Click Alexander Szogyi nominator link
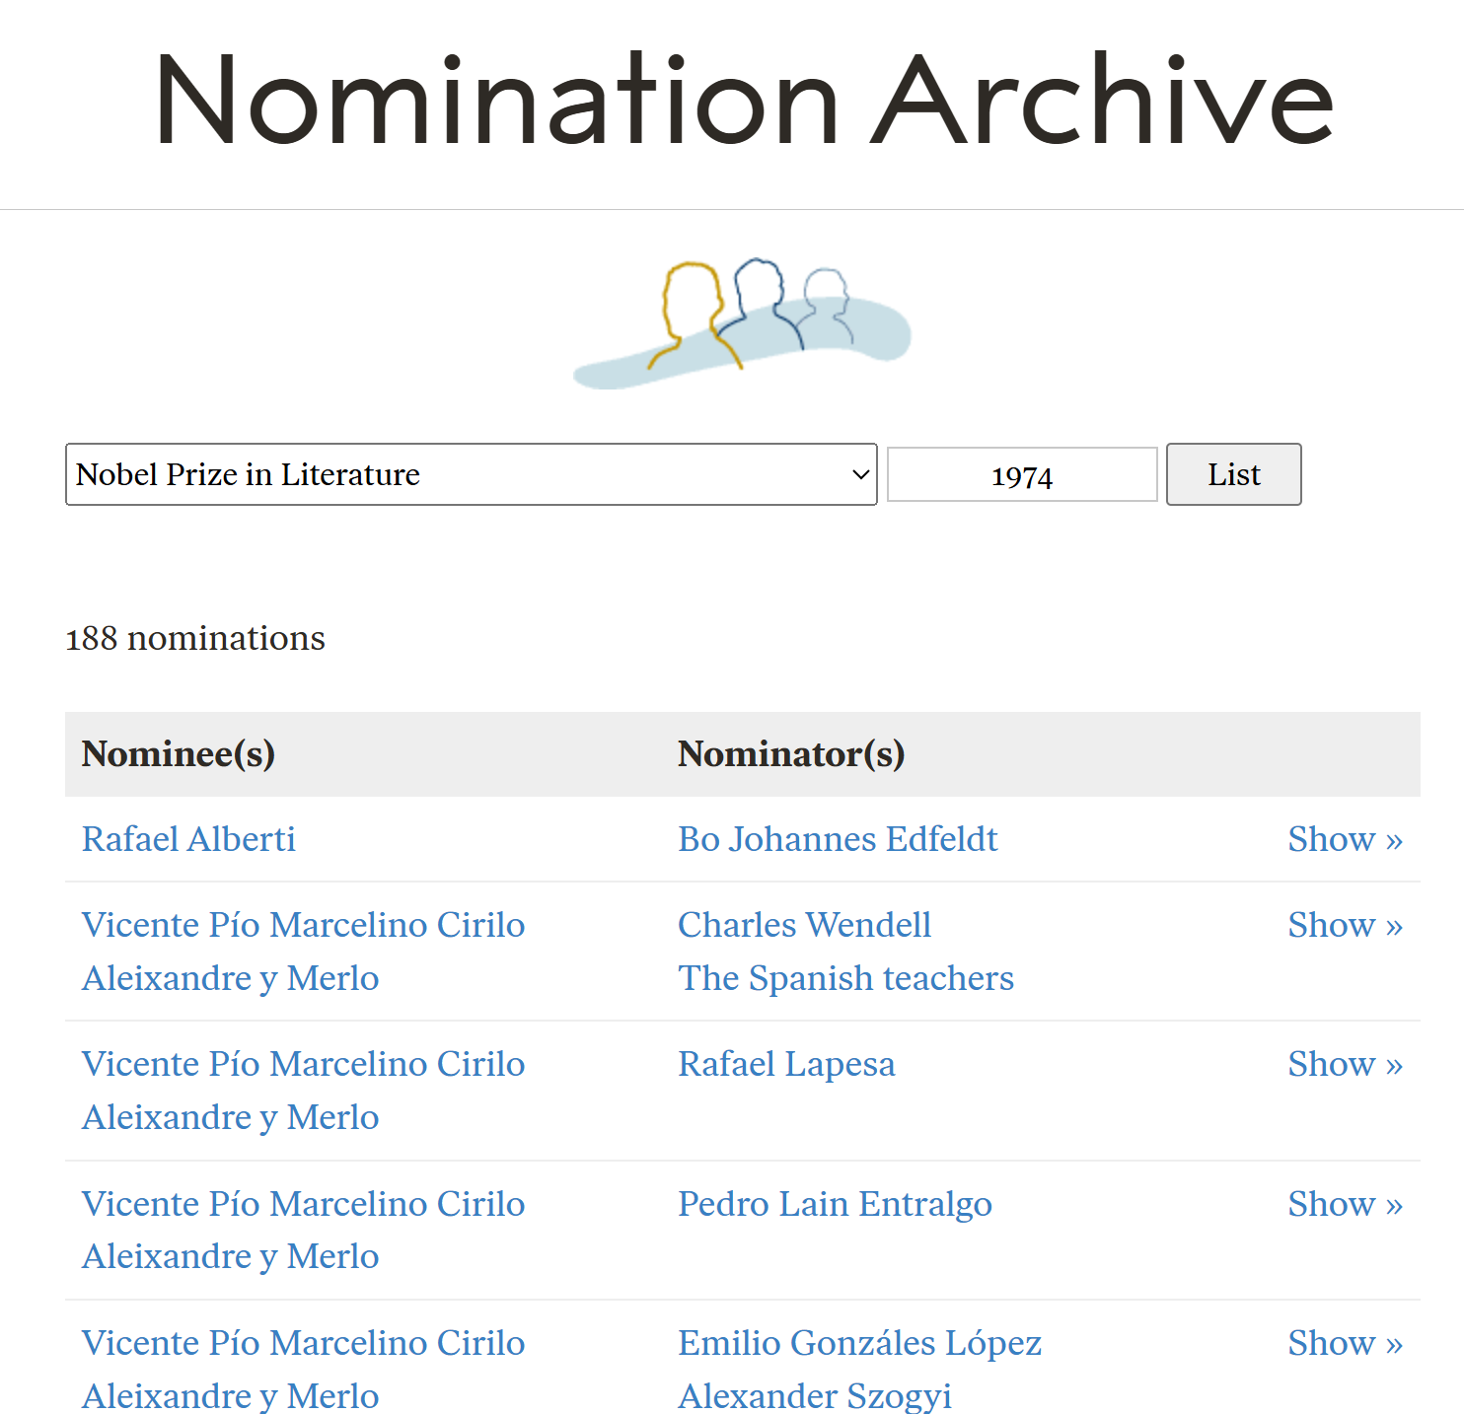The image size is (1464, 1414). (x=815, y=1396)
